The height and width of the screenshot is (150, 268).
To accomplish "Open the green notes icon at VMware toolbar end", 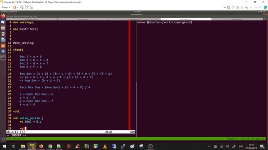I will click(265, 7).
